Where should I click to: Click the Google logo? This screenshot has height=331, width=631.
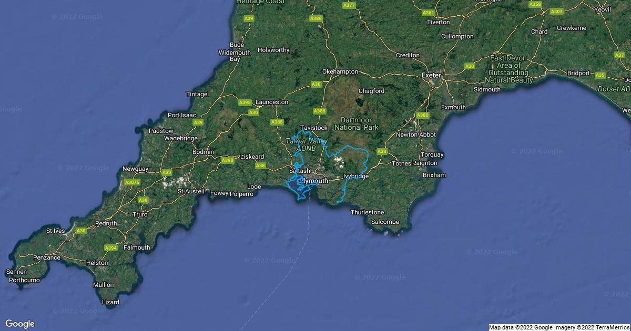coord(20,324)
